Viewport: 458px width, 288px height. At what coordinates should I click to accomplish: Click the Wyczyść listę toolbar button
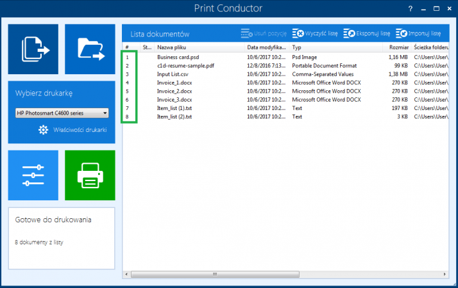[314, 33]
